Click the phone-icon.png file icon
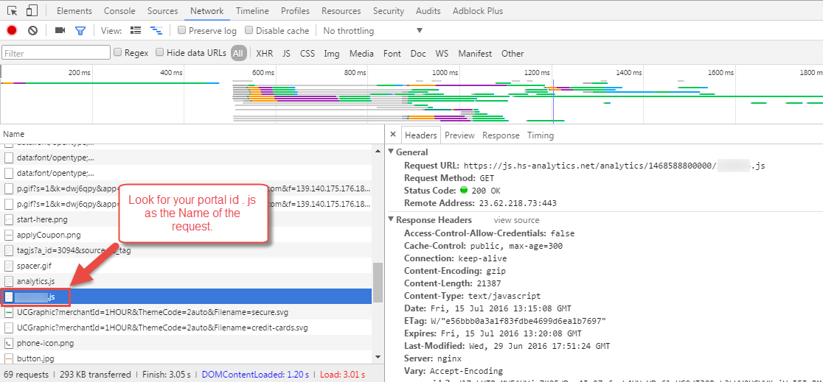This screenshot has height=382, width=823. (8, 343)
